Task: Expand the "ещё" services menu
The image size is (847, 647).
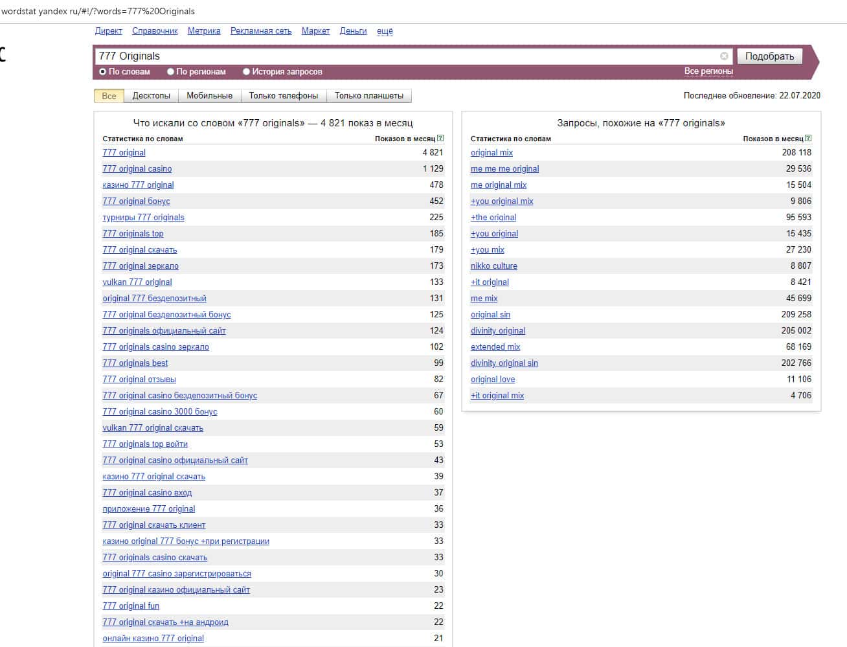Action: click(385, 31)
